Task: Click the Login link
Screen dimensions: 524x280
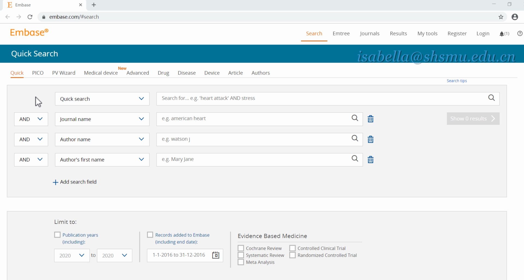Action: pyautogui.click(x=483, y=34)
